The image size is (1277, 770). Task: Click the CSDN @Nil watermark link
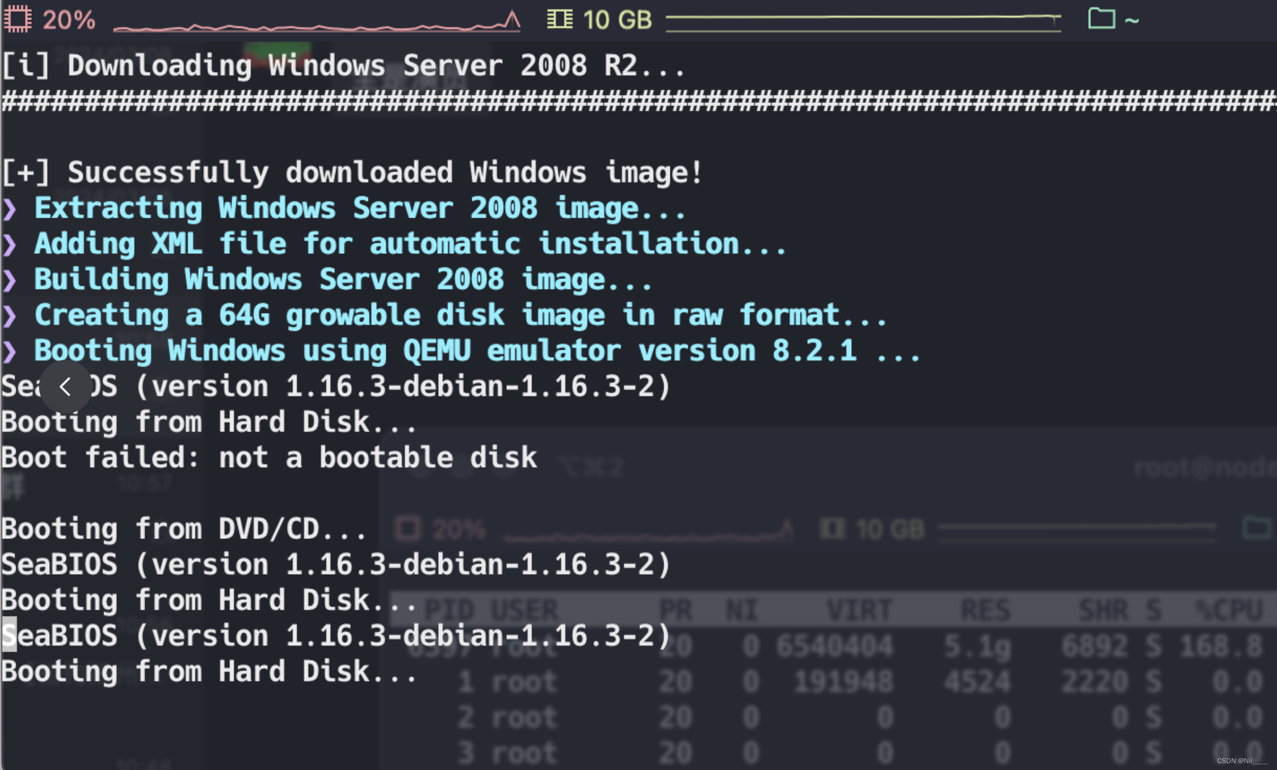(1235, 760)
